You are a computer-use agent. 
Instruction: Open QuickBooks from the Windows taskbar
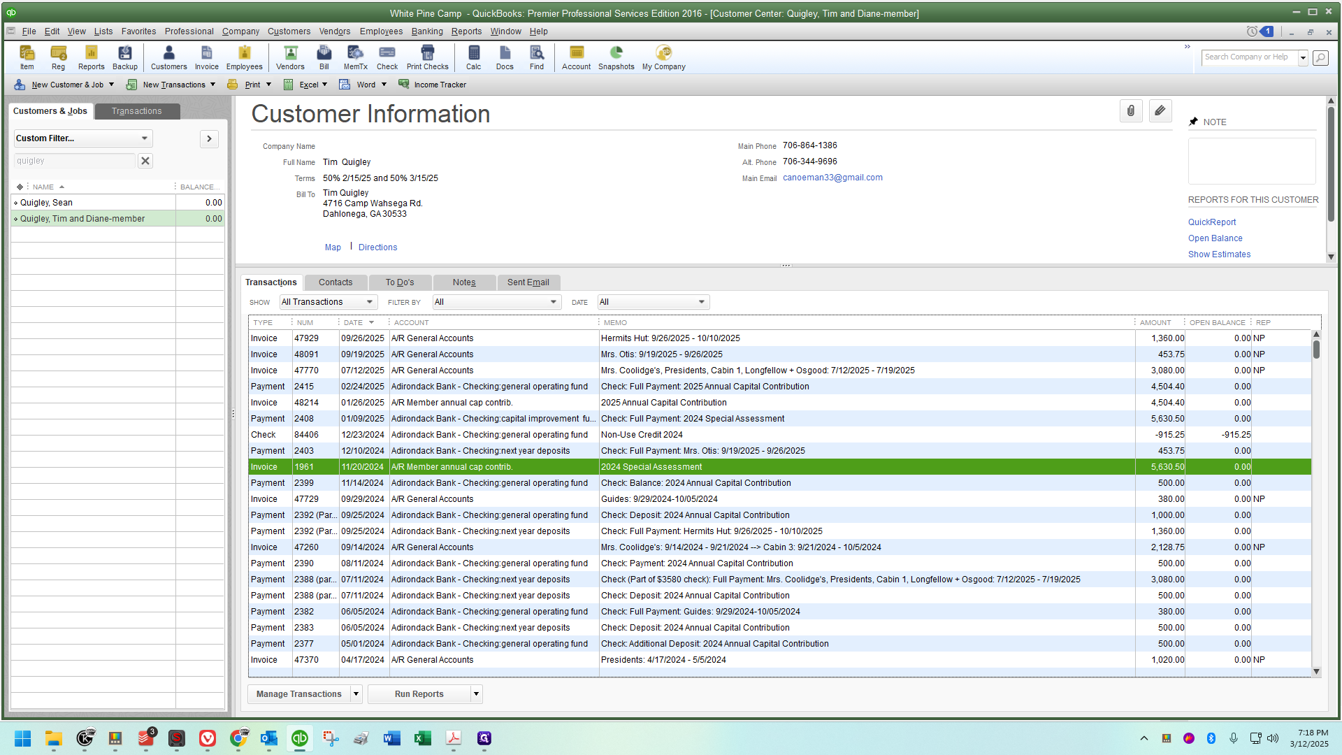299,738
